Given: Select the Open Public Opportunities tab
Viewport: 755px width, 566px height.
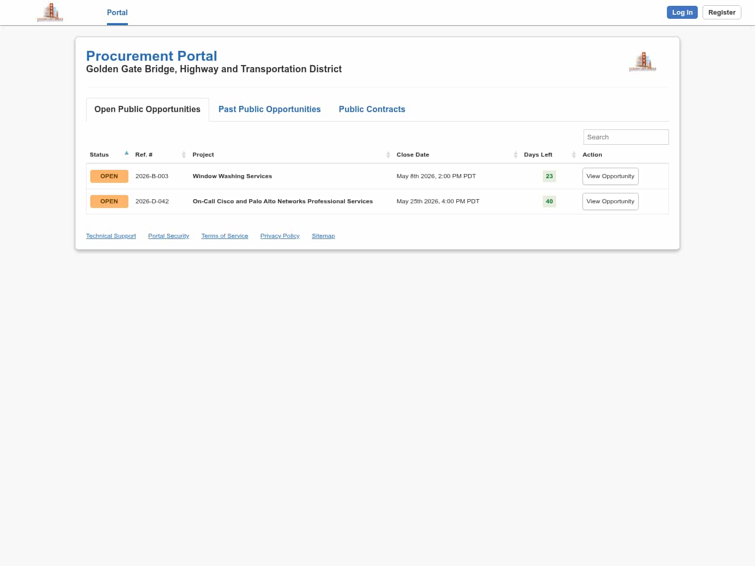Looking at the screenshot, I should coord(147,109).
